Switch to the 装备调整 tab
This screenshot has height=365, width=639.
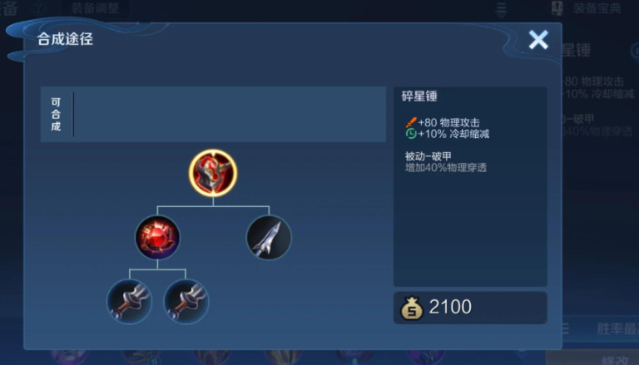click(95, 8)
